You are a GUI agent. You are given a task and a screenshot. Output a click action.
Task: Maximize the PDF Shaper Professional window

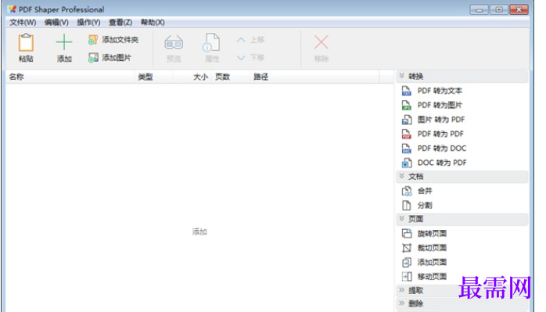click(x=499, y=9)
